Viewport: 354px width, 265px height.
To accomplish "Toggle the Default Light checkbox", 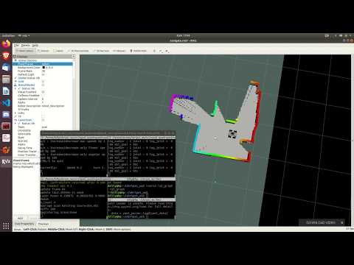I will (x=44, y=74).
